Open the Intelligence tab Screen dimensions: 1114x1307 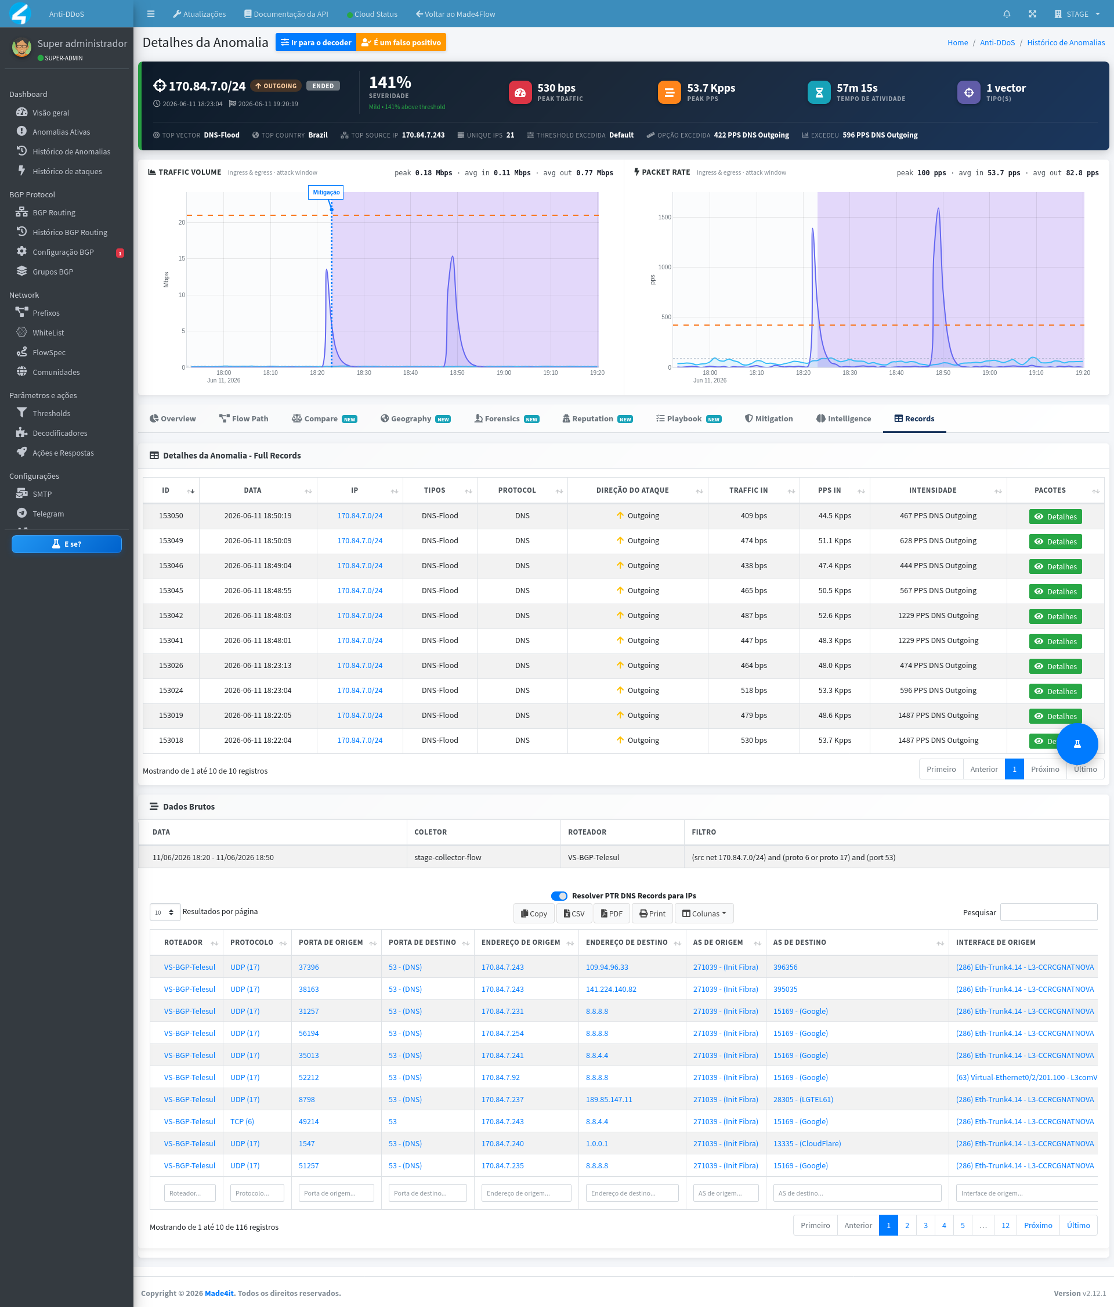click(844, 419)
